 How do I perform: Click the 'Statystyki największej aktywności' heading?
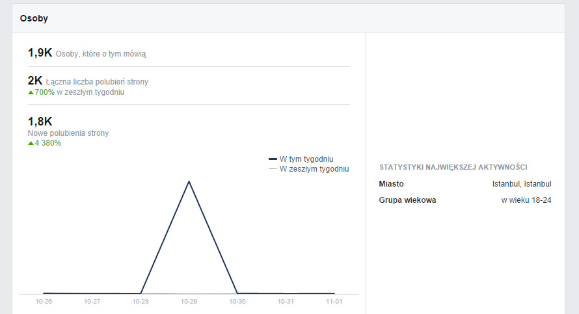point(453,167)
